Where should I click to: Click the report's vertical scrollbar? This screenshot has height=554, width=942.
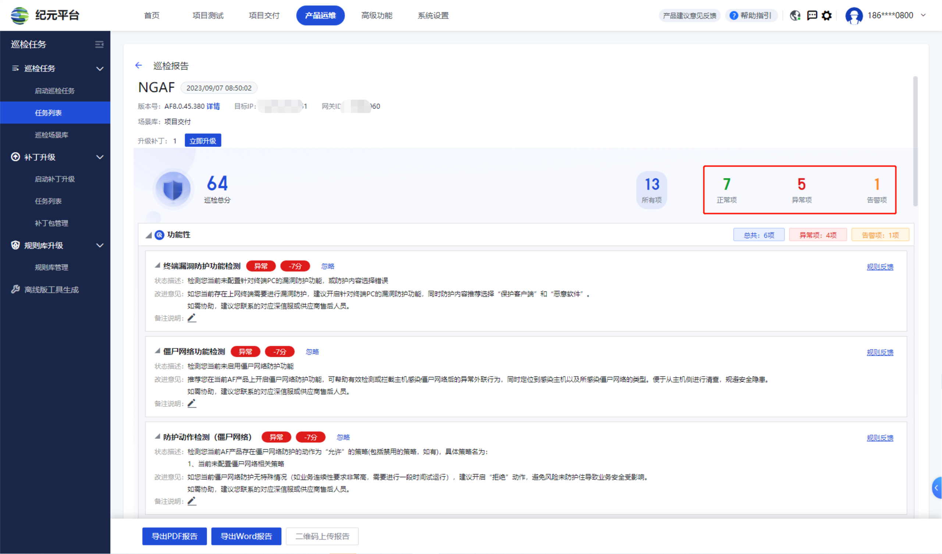pos(915,141)
